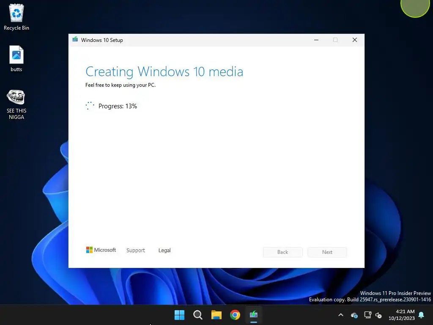Switch to Windows Setup taskbar app

tap(254, 315)
